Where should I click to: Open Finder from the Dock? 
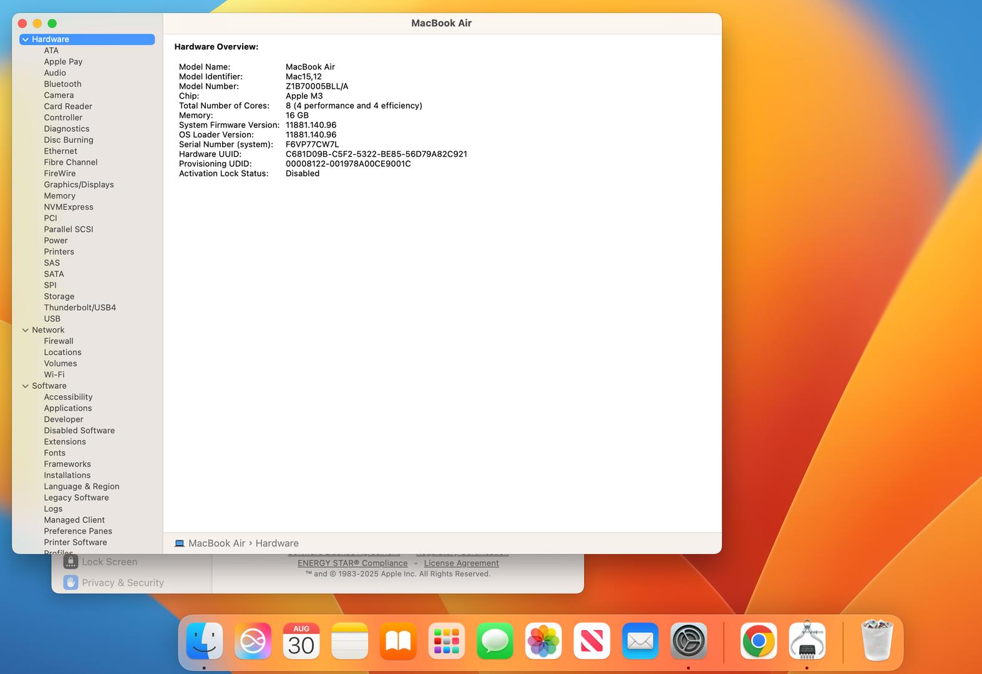pos(204,641)
